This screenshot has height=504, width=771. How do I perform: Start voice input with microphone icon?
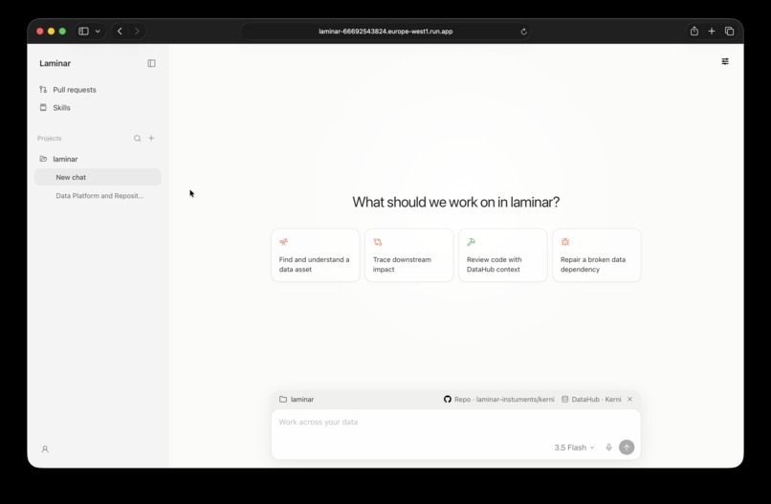click(x=608, y=448)
